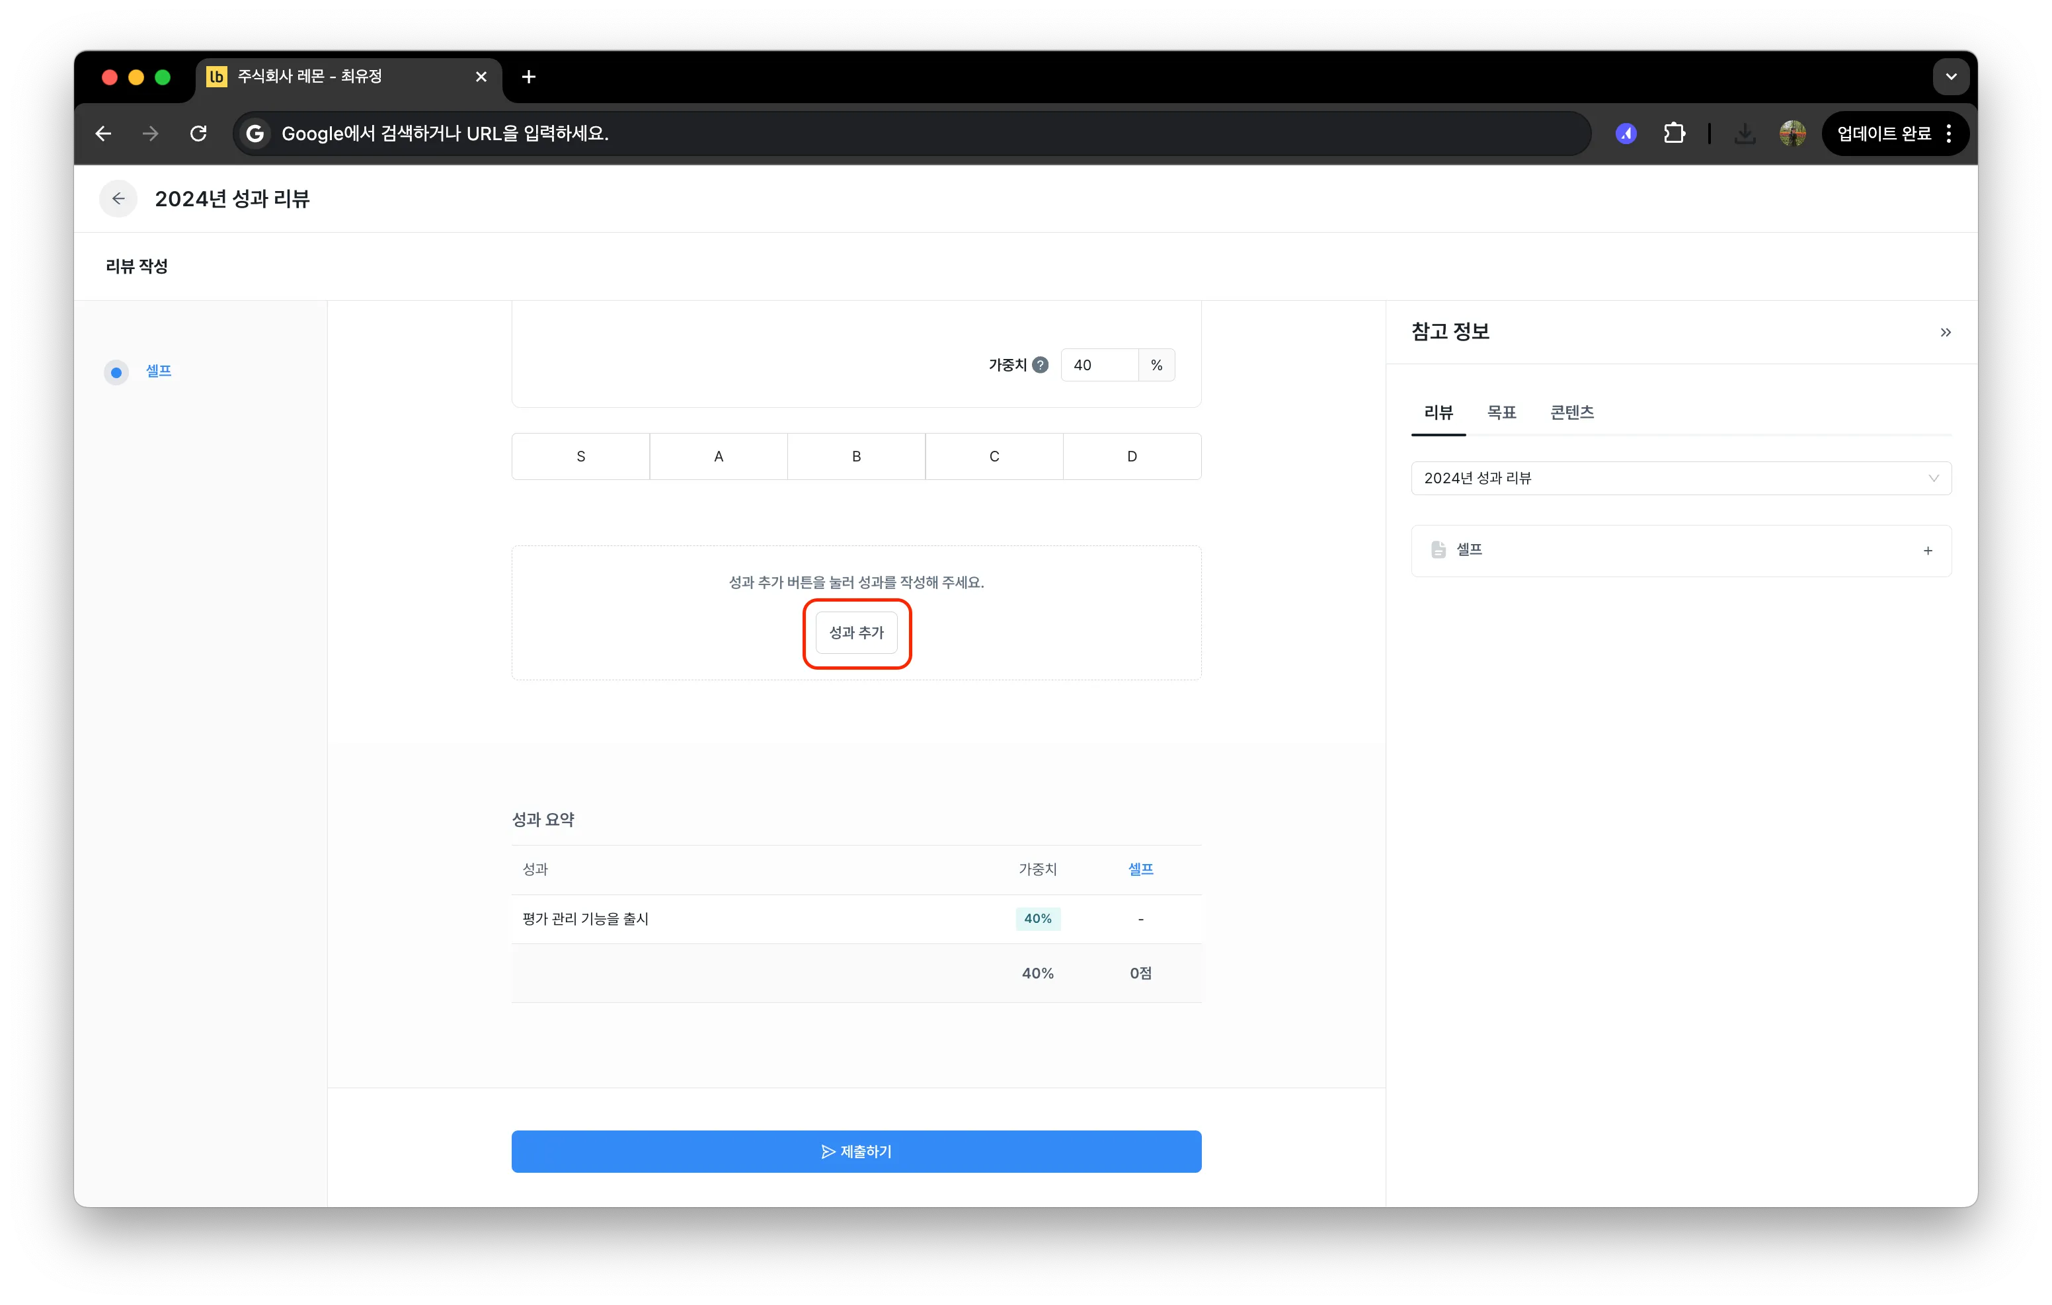Screen dimensions: 2052x1305
Task: Open the browser extensions puzzle icon
Action: [1674, 134]
